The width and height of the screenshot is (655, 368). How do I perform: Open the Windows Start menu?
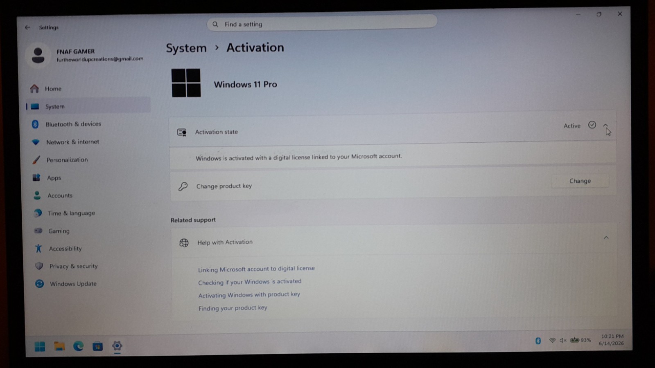(x=40, y=347)
